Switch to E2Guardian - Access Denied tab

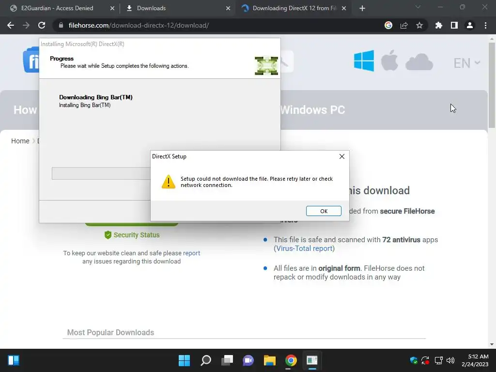pos(57,8)
